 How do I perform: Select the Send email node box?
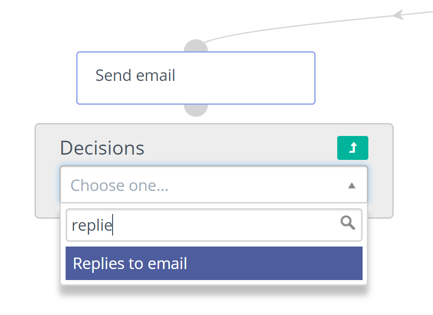[x=196, y=78]
